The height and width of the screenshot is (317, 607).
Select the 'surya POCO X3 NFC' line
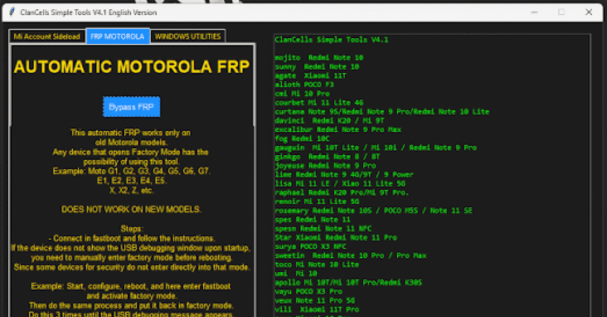coord(311,247)
